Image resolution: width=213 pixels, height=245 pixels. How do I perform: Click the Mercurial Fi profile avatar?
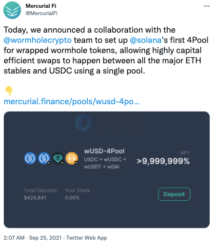[x=12, y=10]
